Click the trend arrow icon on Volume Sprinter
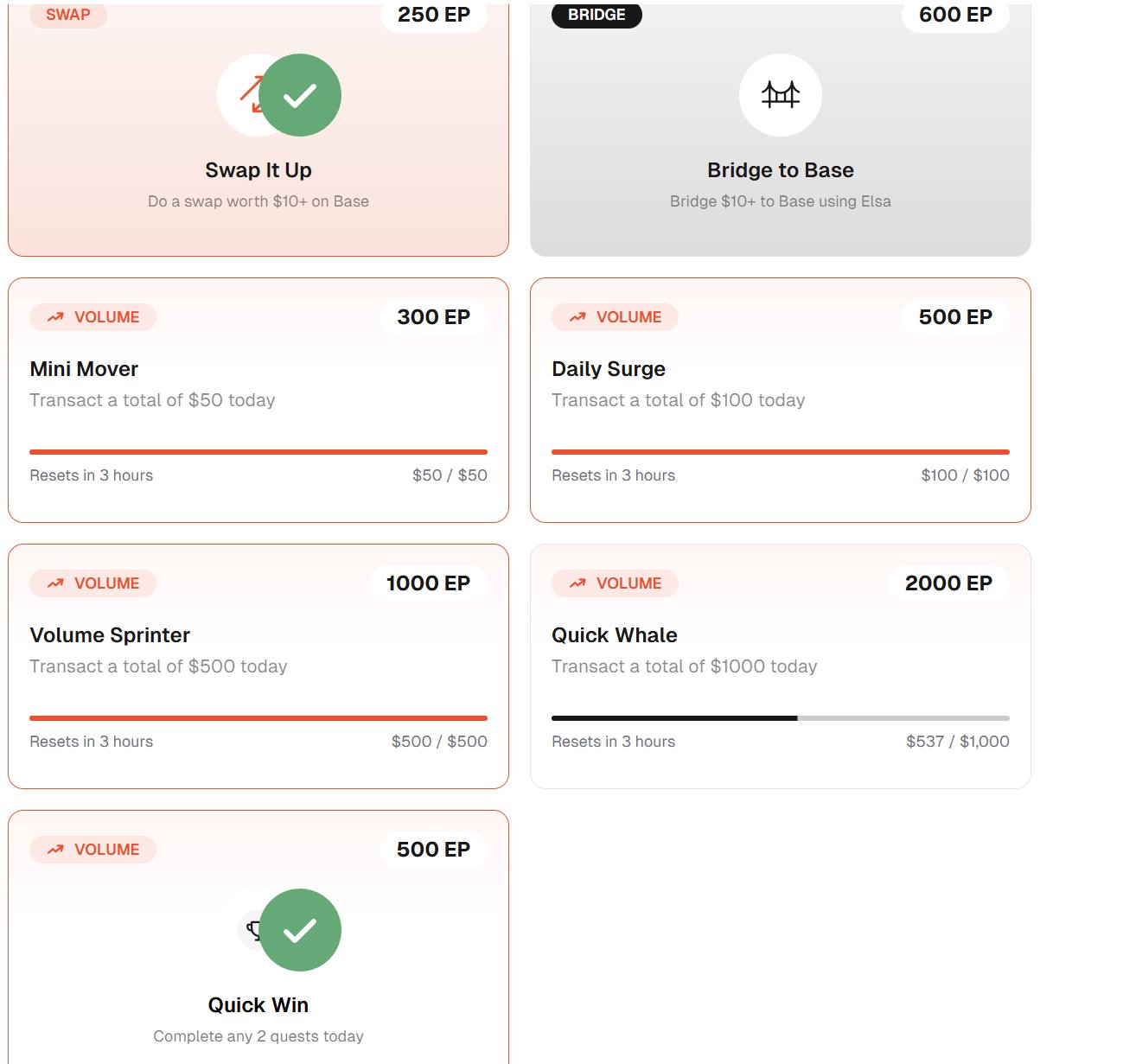The image size is (1142, 1064). tap(55, 583)
